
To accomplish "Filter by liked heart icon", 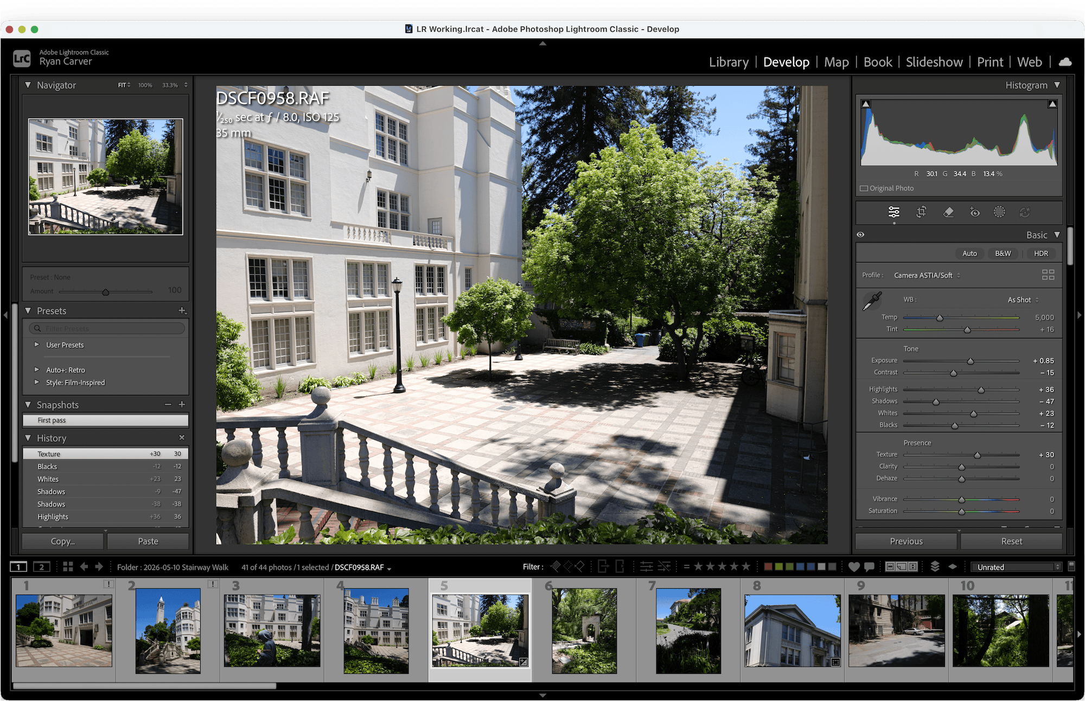I will point(854,566).
